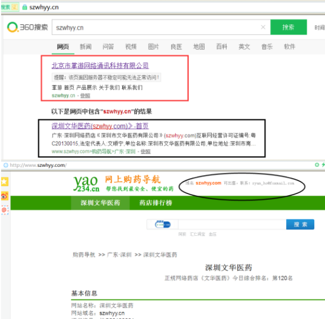Screen dimensions: 325x319
Task: Open 快照 link under szwhyy.cn result
Action: coord(85,96)
